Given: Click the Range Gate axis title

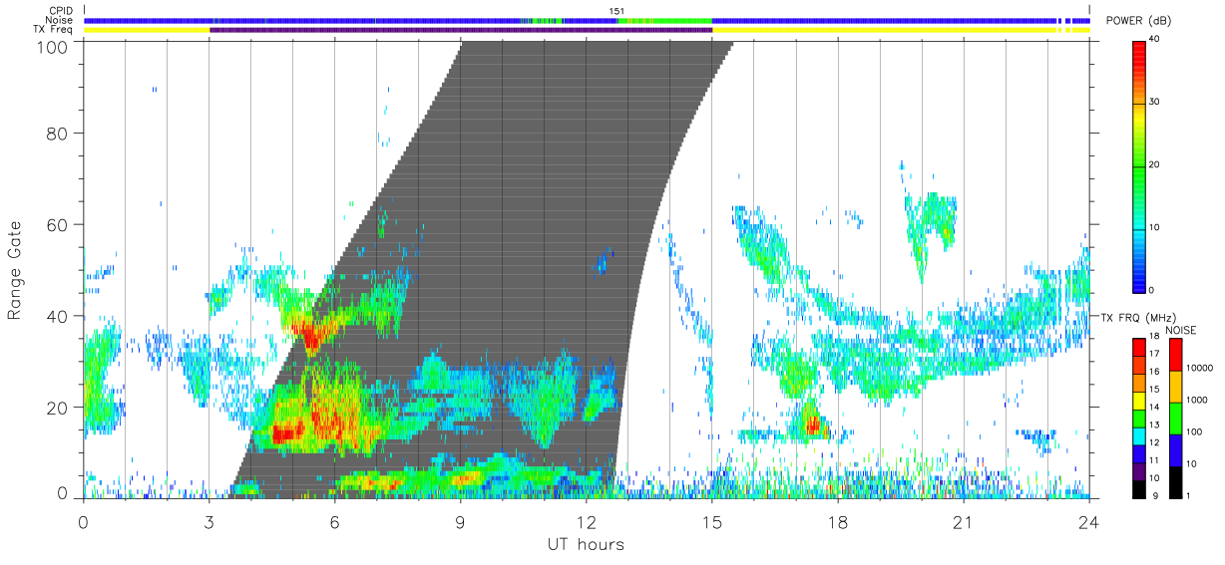Looking at the screenshot, I should click(x=15, y=271).
